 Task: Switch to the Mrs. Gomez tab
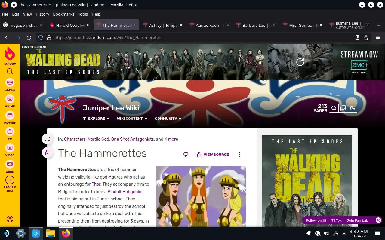pos(303,25)
